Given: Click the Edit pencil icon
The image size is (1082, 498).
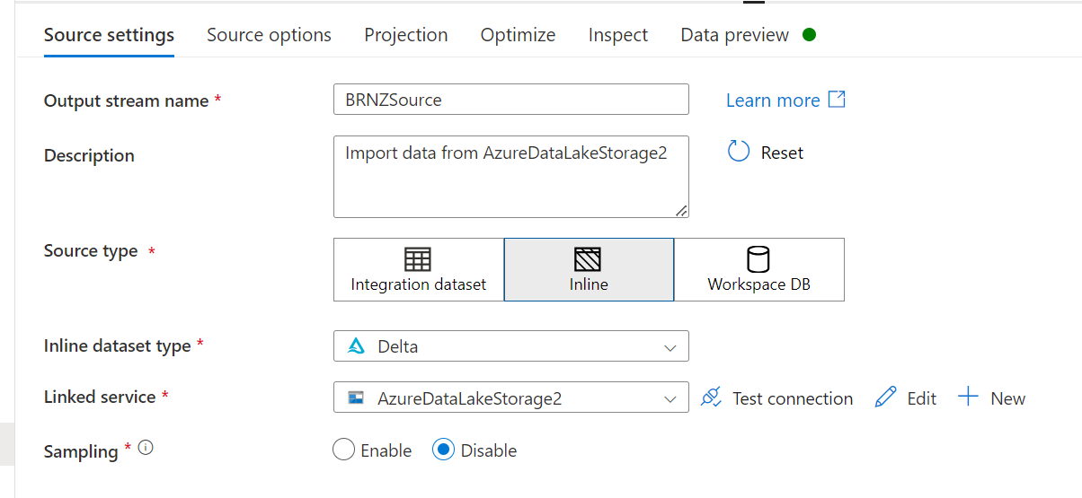Looking at the screenshot, I should click(885, 398).
